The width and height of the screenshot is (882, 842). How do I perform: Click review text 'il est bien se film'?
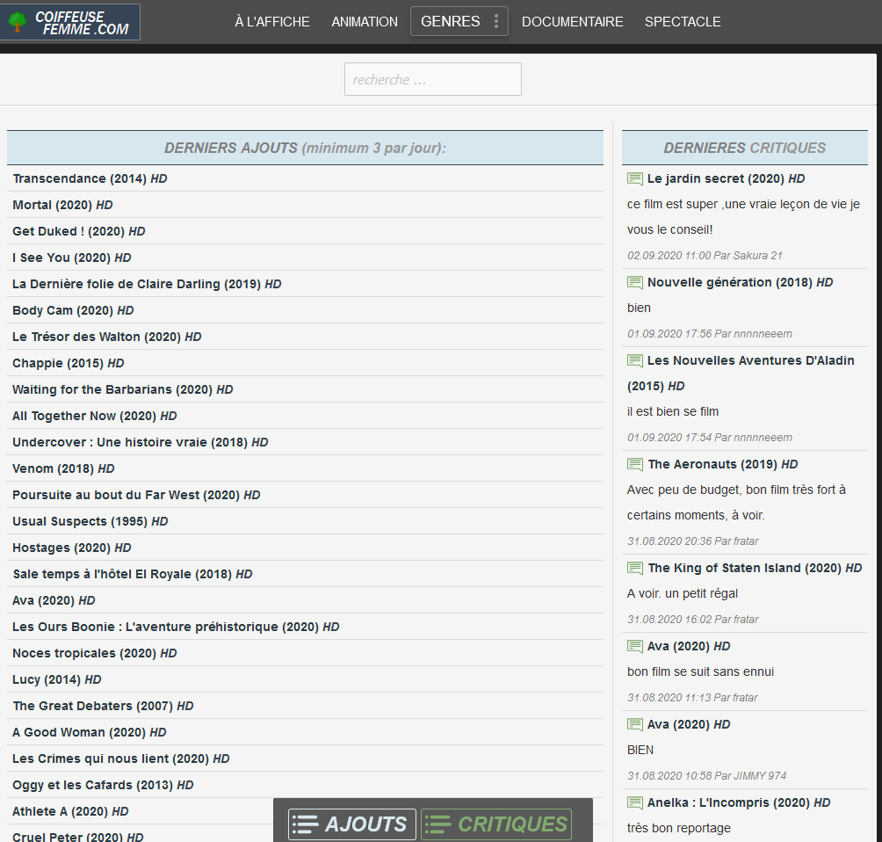click(673, 412)
